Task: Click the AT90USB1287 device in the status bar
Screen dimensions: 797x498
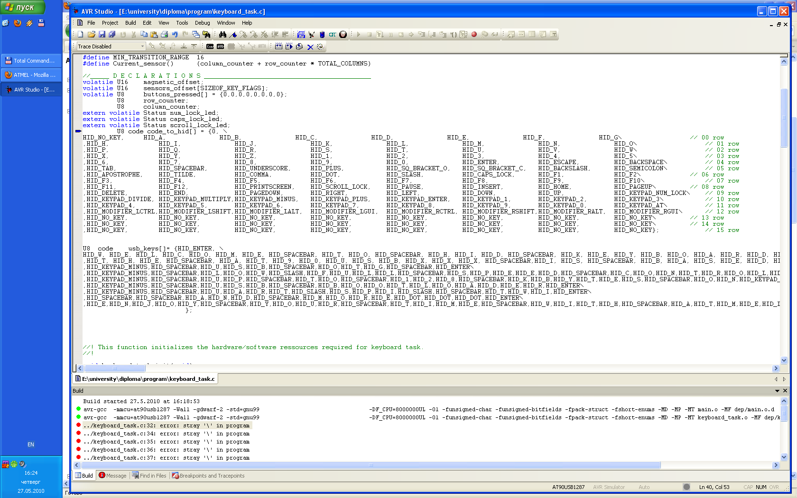Action: pyautogui.click(x=568, y=487)
